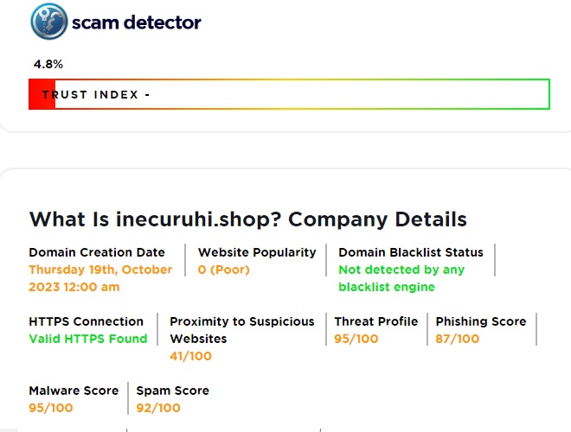Click the scam detector brand name text
Image resolution: width=571 pixels, height=432 pixels.
coord(138,22)
